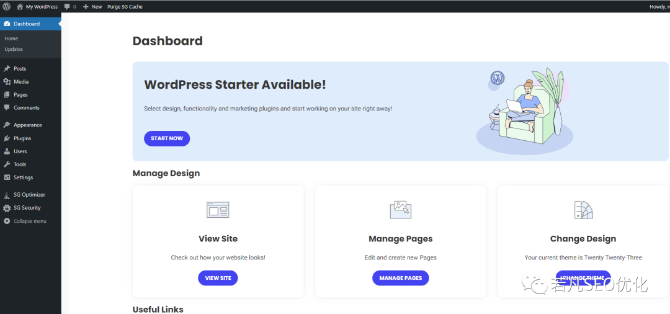This screenshot has height=314, width=670.
Task: Collapse the admin sidebar menu
Action: click(31, 222)
